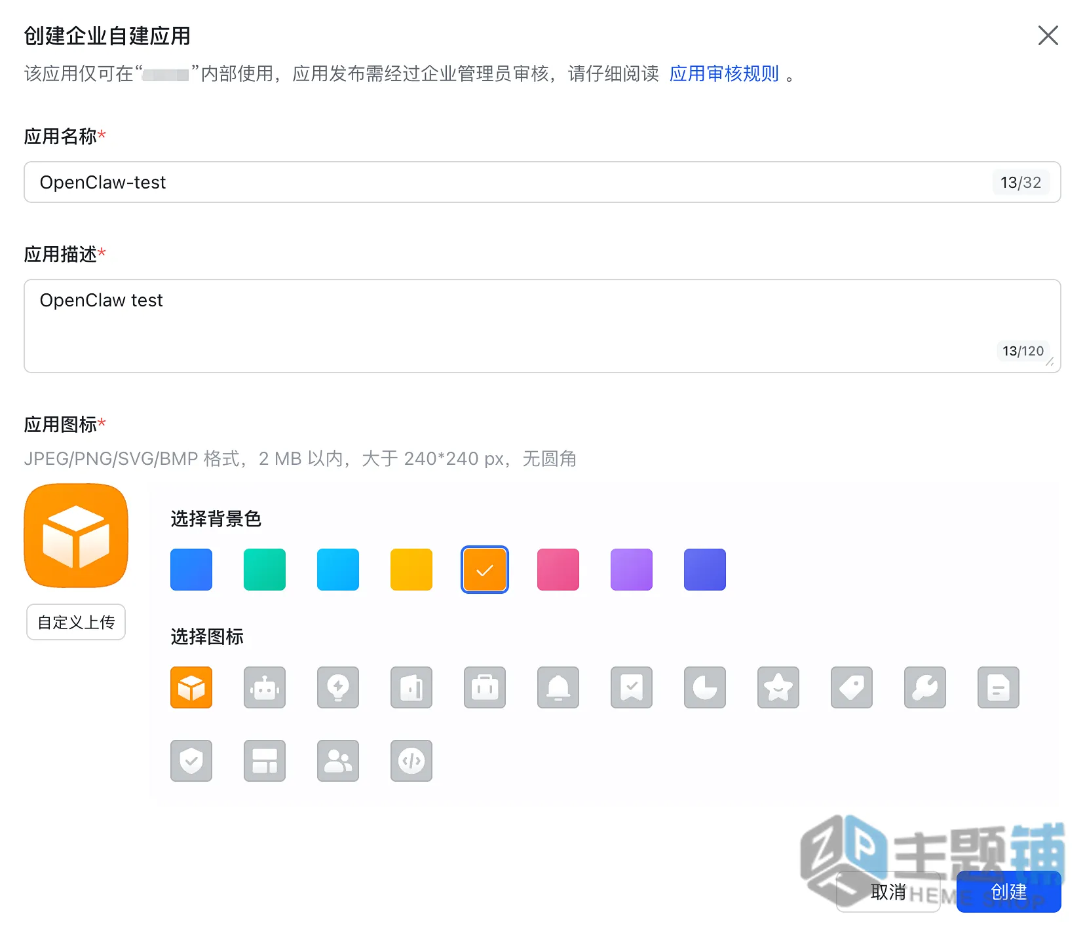Focus the 应用描述 text area
The width and height of the screenshot is (1085, 931).
[x=542, y=326]
